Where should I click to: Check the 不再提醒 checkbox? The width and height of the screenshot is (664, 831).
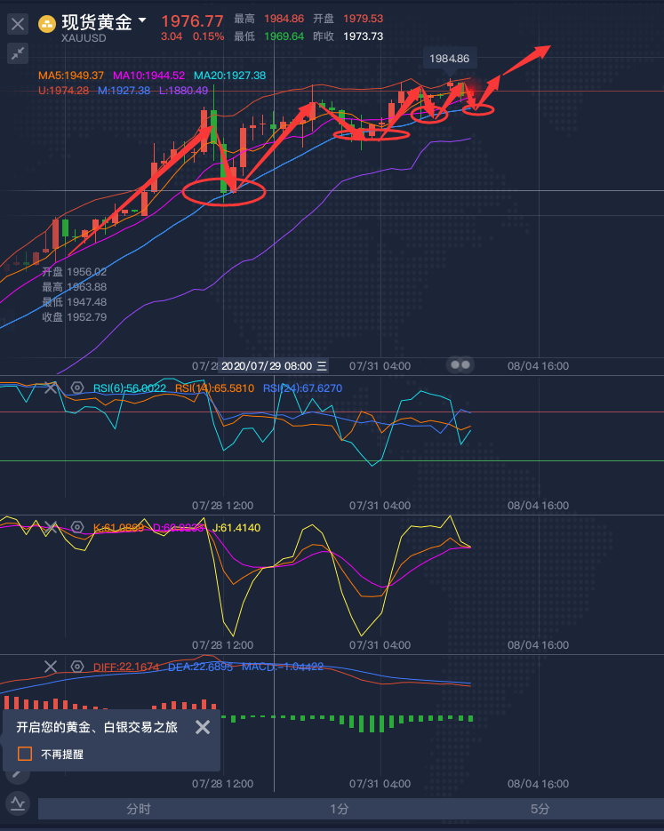tap(25, 754)
